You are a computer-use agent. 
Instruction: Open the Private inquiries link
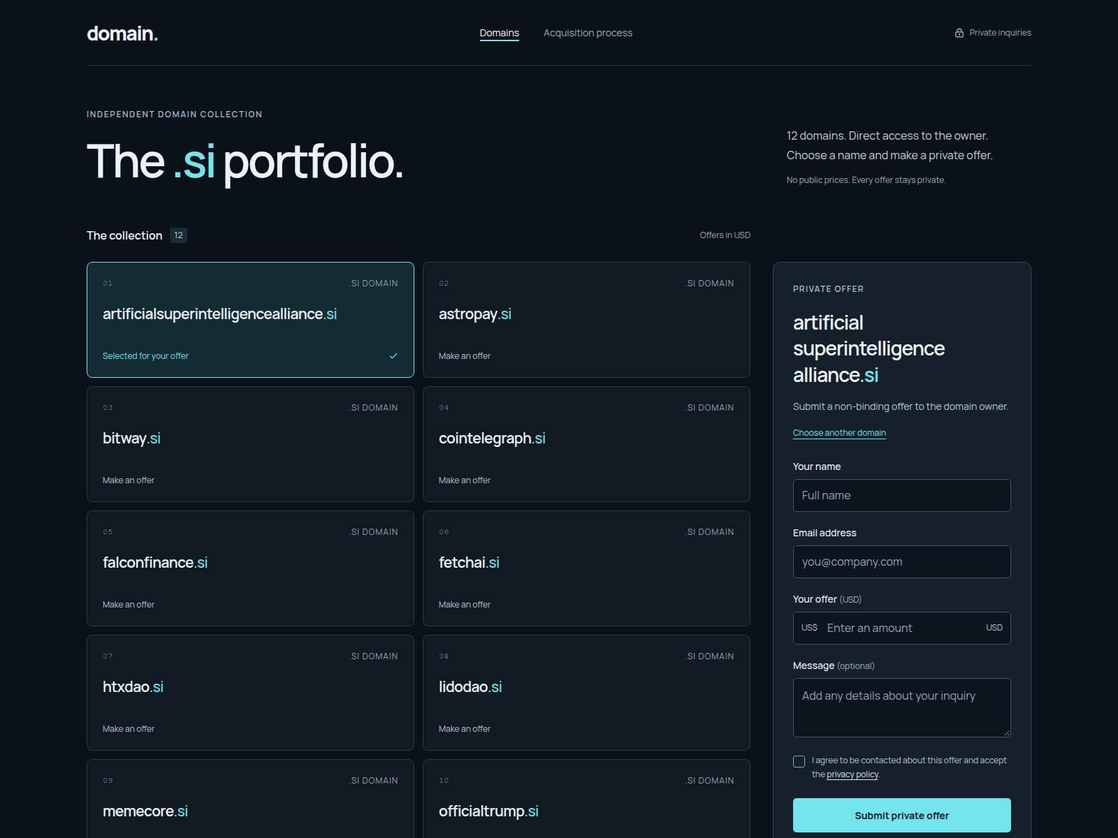coord(993,33)
